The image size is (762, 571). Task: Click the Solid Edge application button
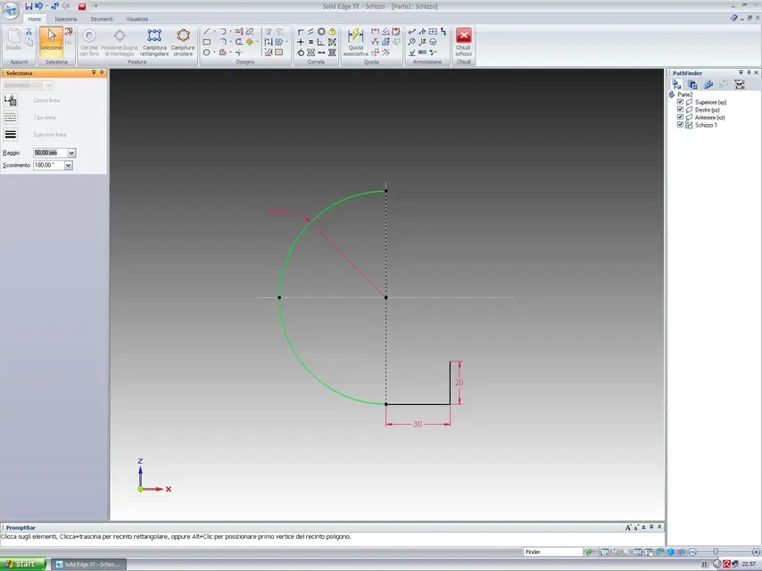coord(12,10)
